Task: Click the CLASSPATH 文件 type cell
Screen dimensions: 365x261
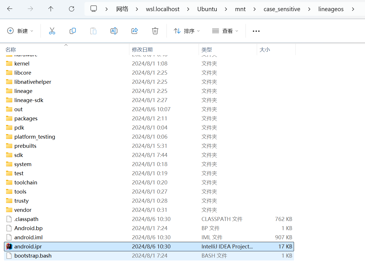Action: [x=222, y=219]
